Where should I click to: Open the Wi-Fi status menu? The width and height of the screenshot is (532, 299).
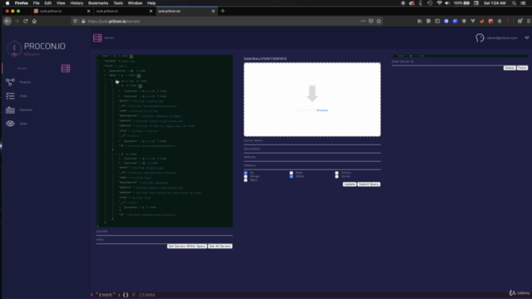(440, 3)
